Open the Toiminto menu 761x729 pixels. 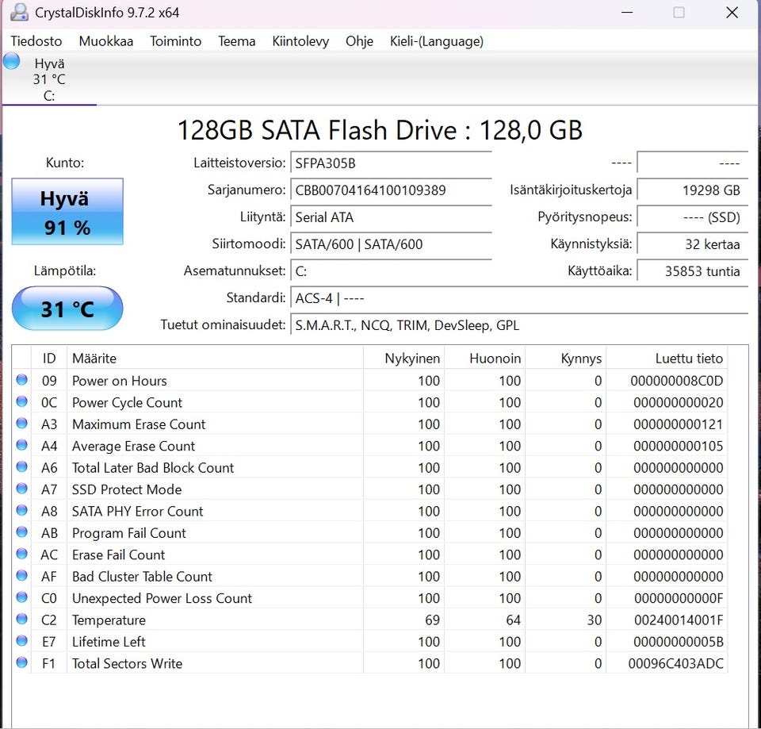coord(175,41)
